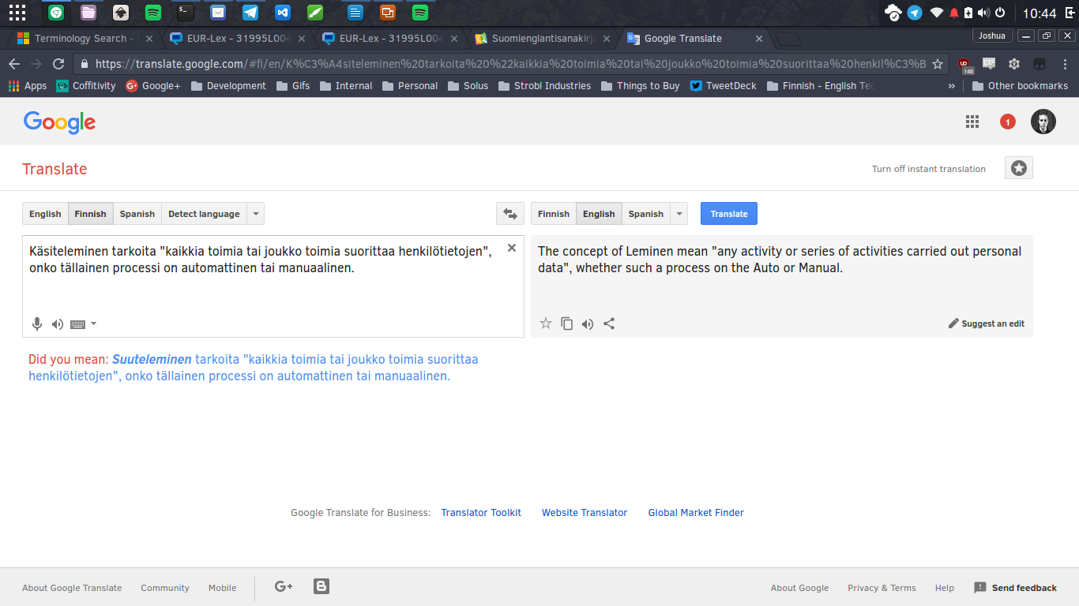
Task: Open the volume control in system tray
Action: pos(983,13)
